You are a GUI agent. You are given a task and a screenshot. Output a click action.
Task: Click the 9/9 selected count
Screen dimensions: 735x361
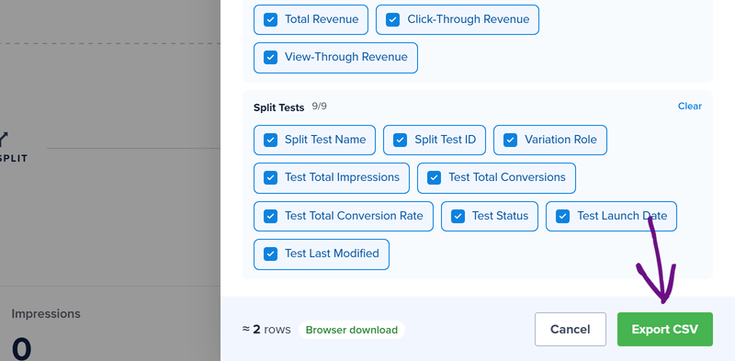[319, 107]
